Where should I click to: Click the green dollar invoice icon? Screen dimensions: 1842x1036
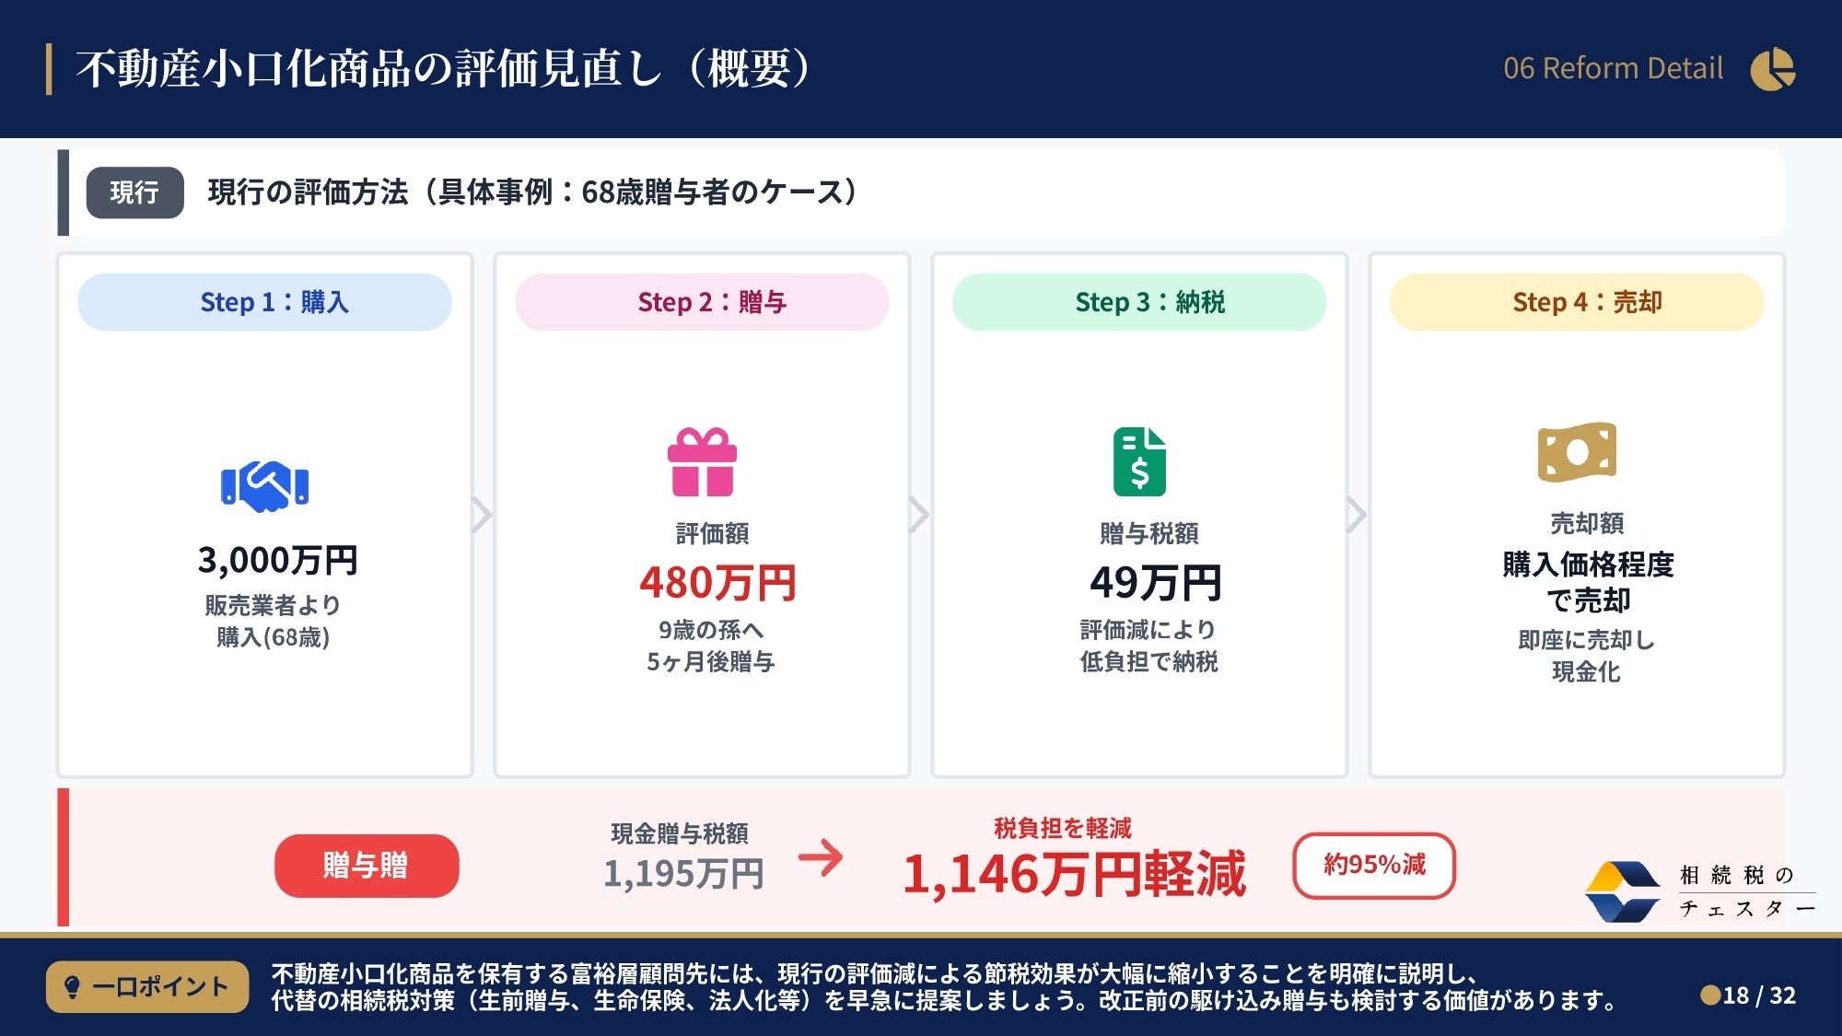pos(1139,461)
